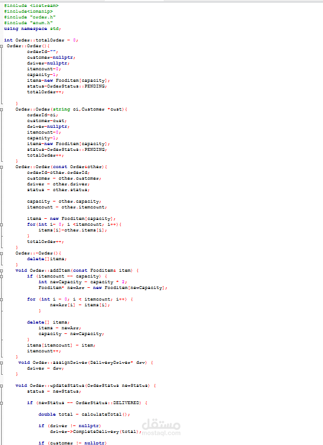Click the FoodItem* newArr = new FoodItem[newCapacity]; line
323x445 pixels.
(x=103, y=288)
